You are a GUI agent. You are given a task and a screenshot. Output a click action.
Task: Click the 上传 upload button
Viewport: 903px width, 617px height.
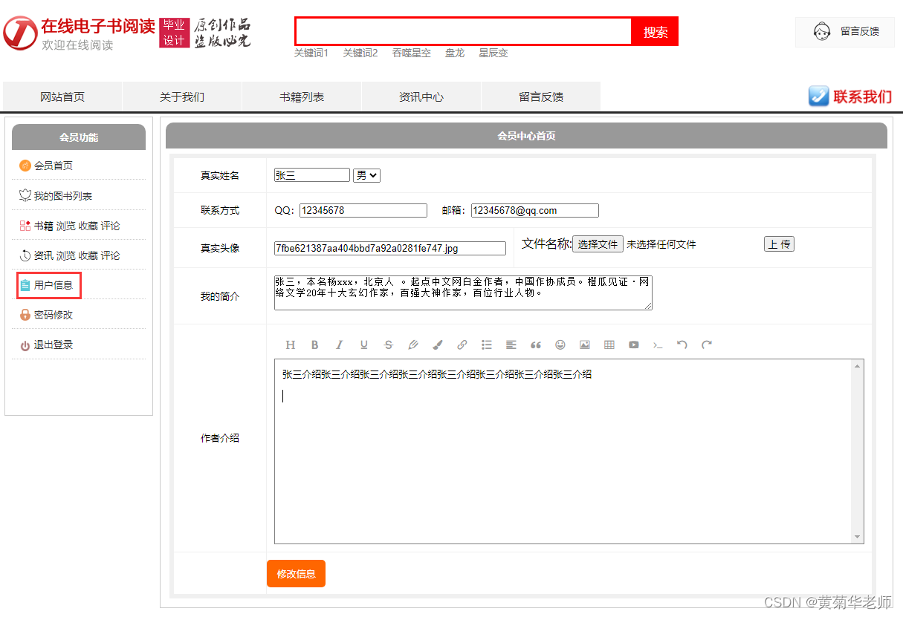(x=779, y=244)
